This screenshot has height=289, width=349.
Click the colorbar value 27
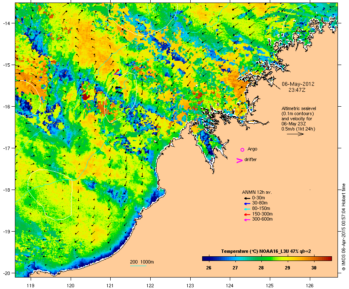click(x=235, y=268)
